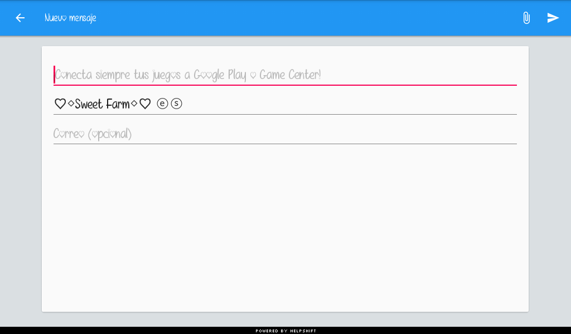Click the circled e character in name field
The width and height of the screenshot is (571, 334).
[162, 104]
